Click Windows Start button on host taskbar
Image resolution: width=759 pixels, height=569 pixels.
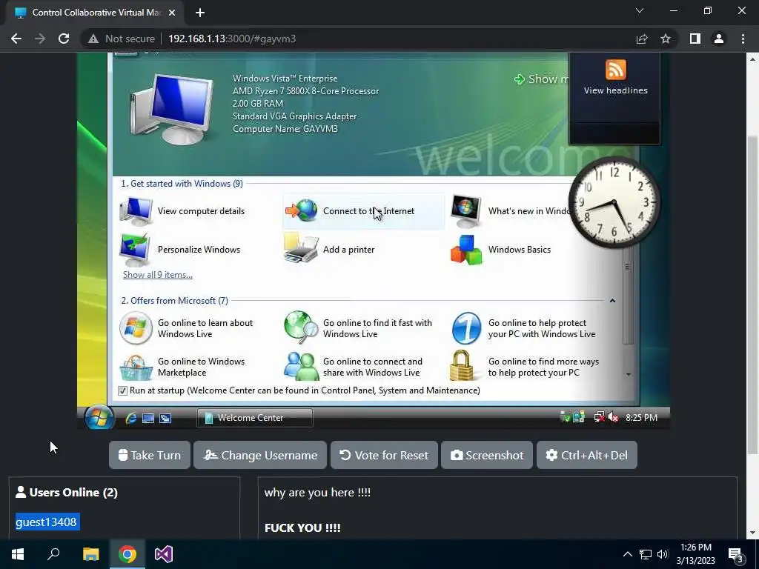[x=18, y=554]
